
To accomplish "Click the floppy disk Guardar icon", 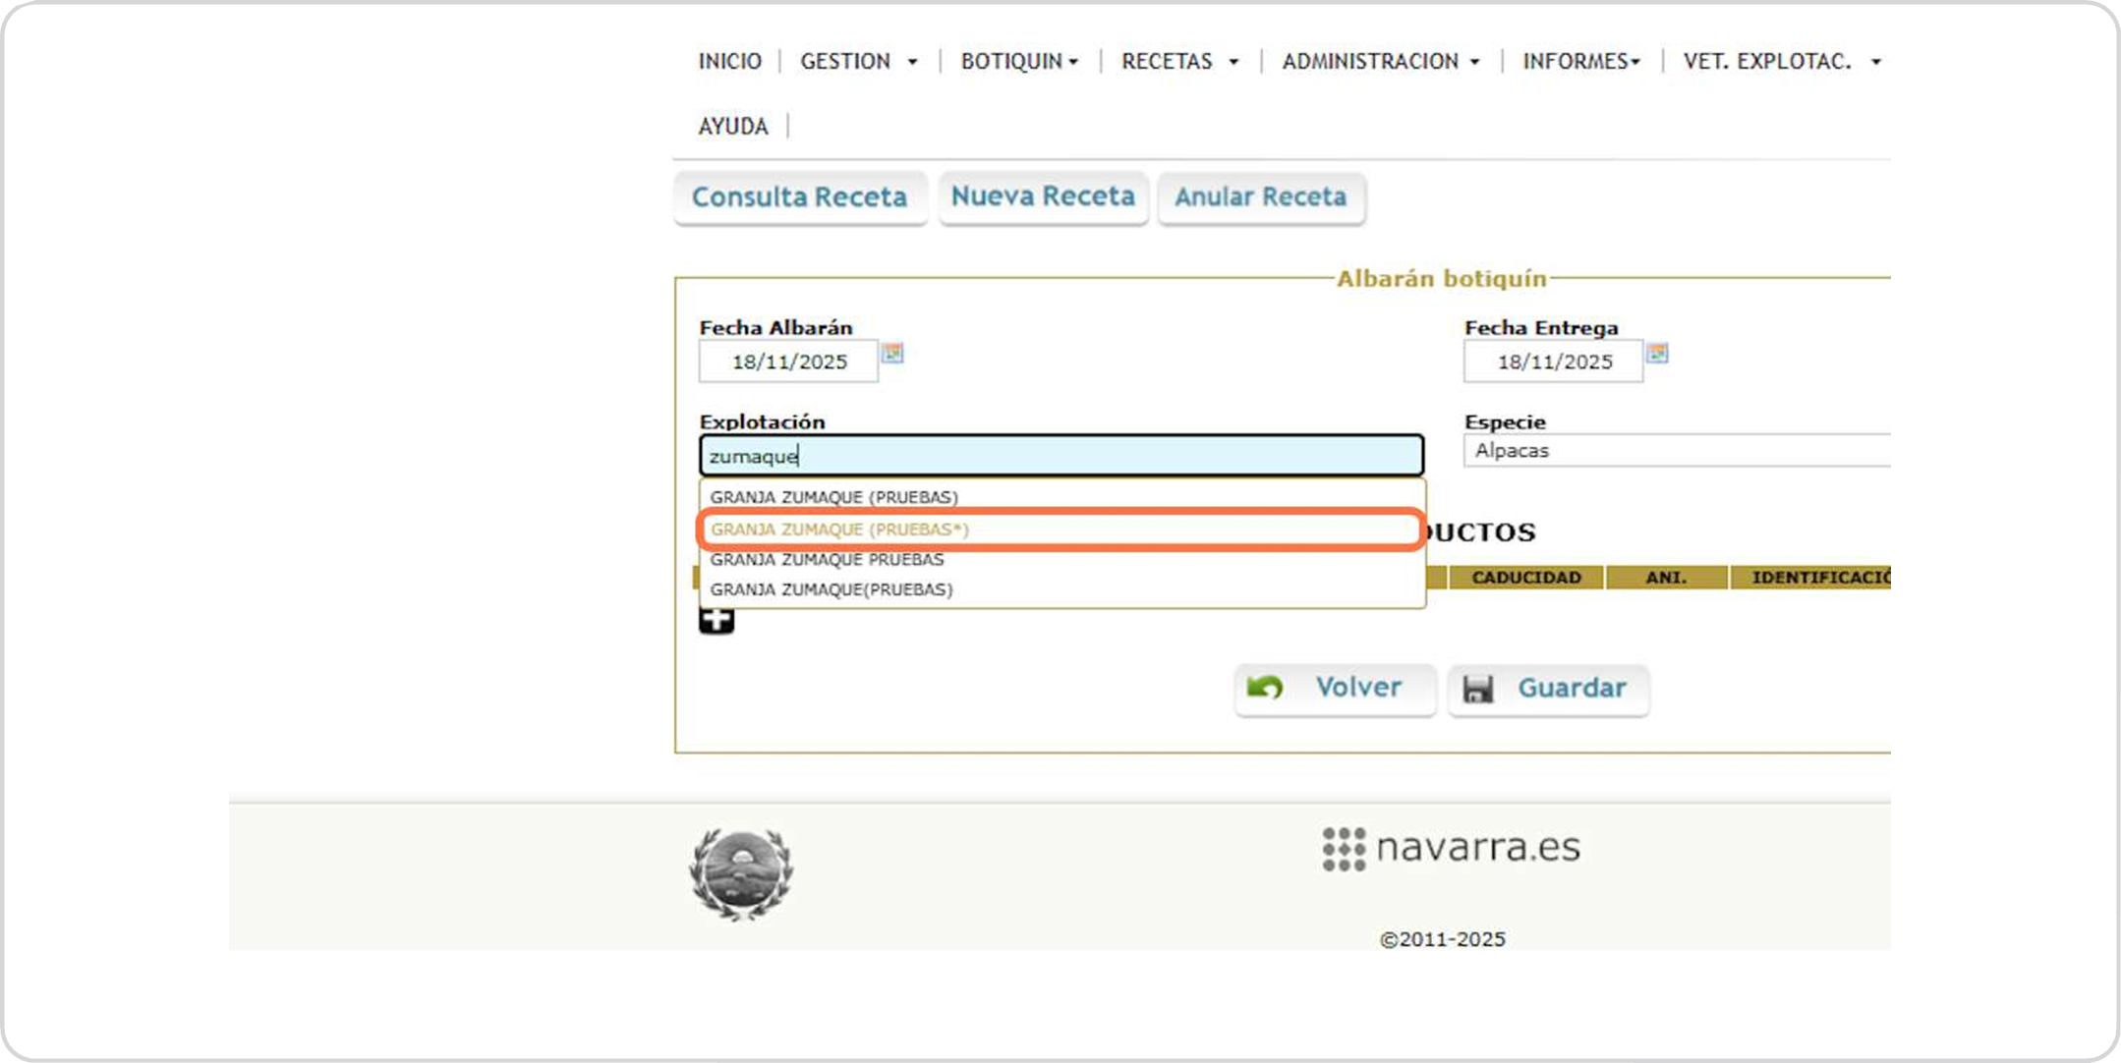I will (x=1477, y=689).
